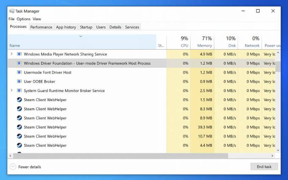The image size is (288, 180).
Task: Click the Fewer details circular arrow icon
Action: [13, 167]
